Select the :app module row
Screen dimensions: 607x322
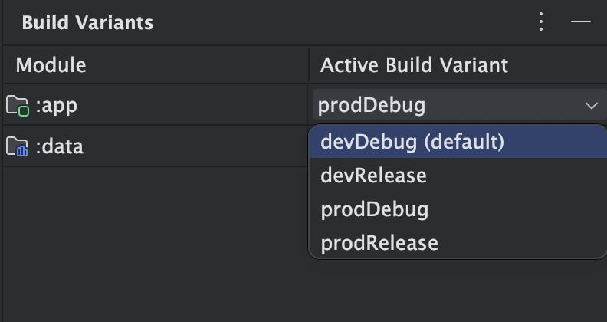155,105
